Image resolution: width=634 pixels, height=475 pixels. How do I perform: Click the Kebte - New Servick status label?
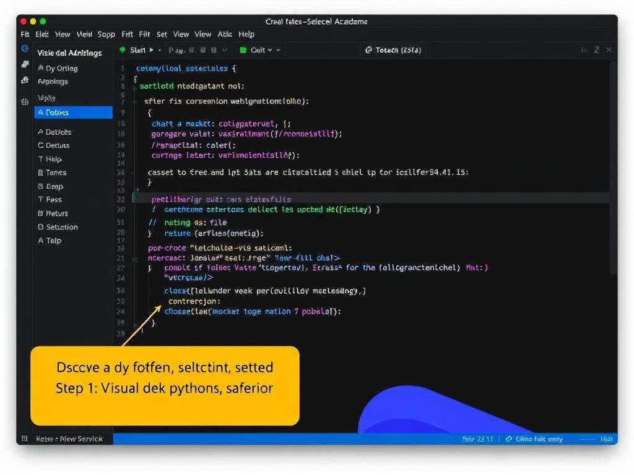pos(69,439)
